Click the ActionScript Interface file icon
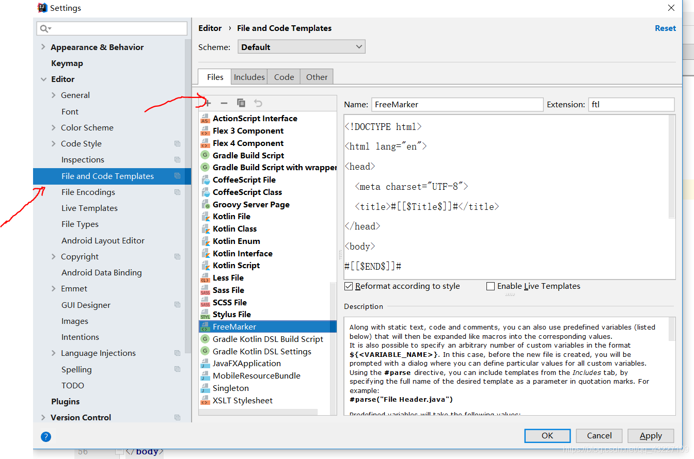This screenshot has height=459, width=694. (205, 119)
